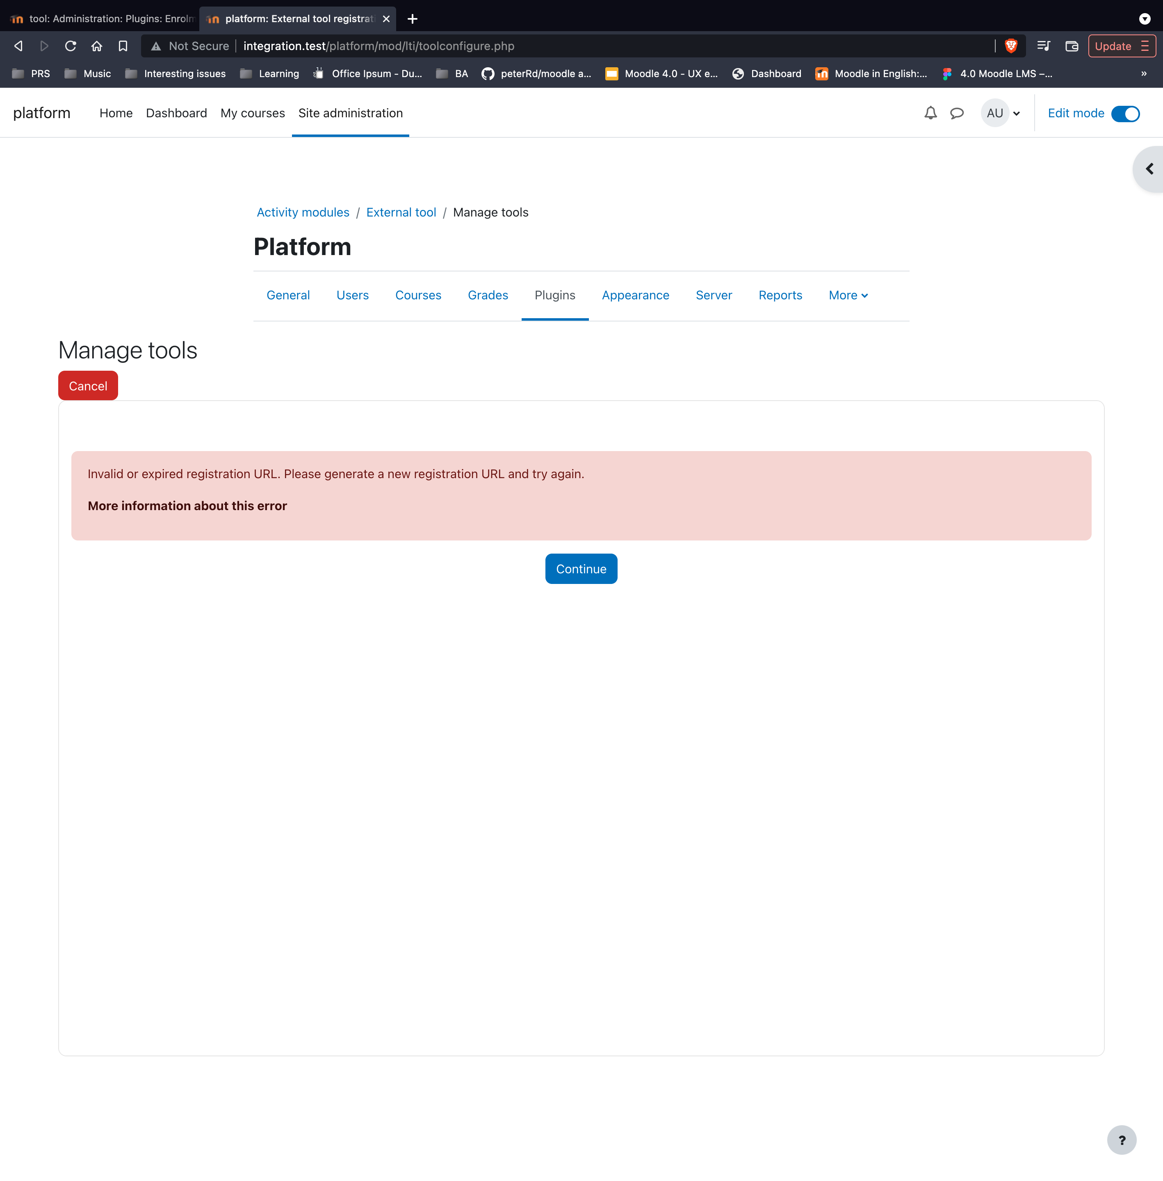Open Site administration in navigation
The image size is (1163, 1181).
(351, 113)
